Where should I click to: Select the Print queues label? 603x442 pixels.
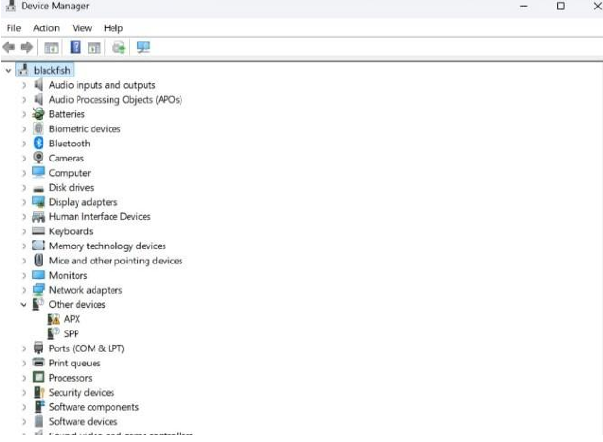[75, 363]
